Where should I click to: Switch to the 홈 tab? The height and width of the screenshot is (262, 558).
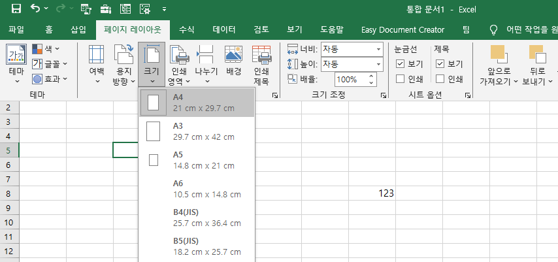(x=49, y=29)
